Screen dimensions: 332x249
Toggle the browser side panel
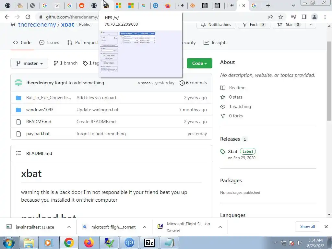coord(304,17)
